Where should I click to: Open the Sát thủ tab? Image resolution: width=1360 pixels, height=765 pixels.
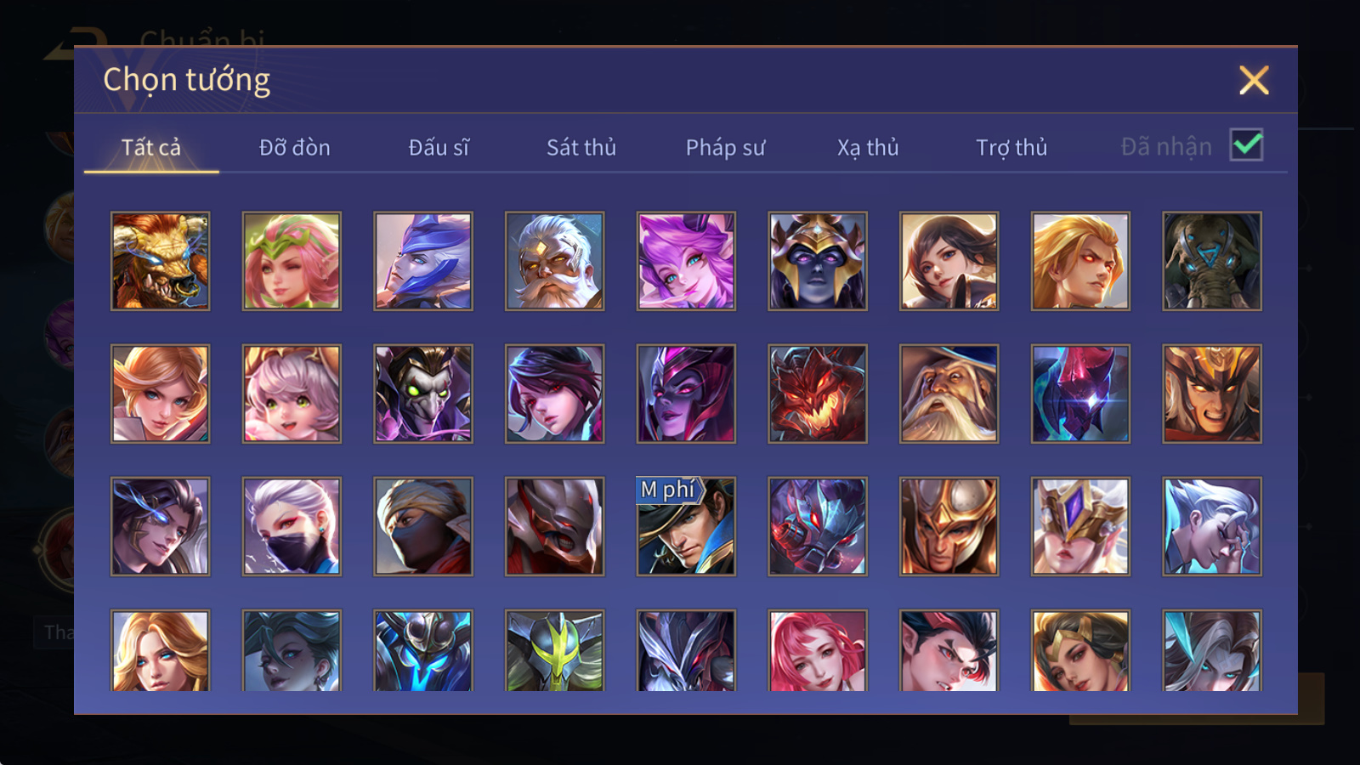pyautogui.click(x=581, y=147)
